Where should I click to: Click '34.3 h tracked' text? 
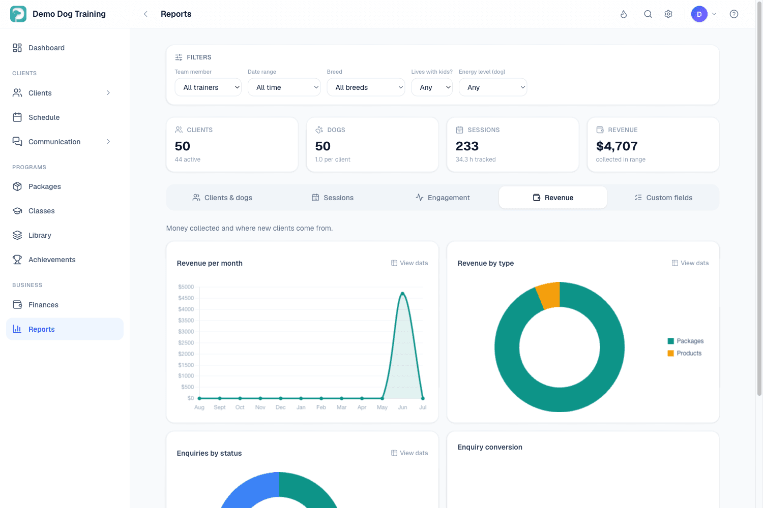pos(476,160)
